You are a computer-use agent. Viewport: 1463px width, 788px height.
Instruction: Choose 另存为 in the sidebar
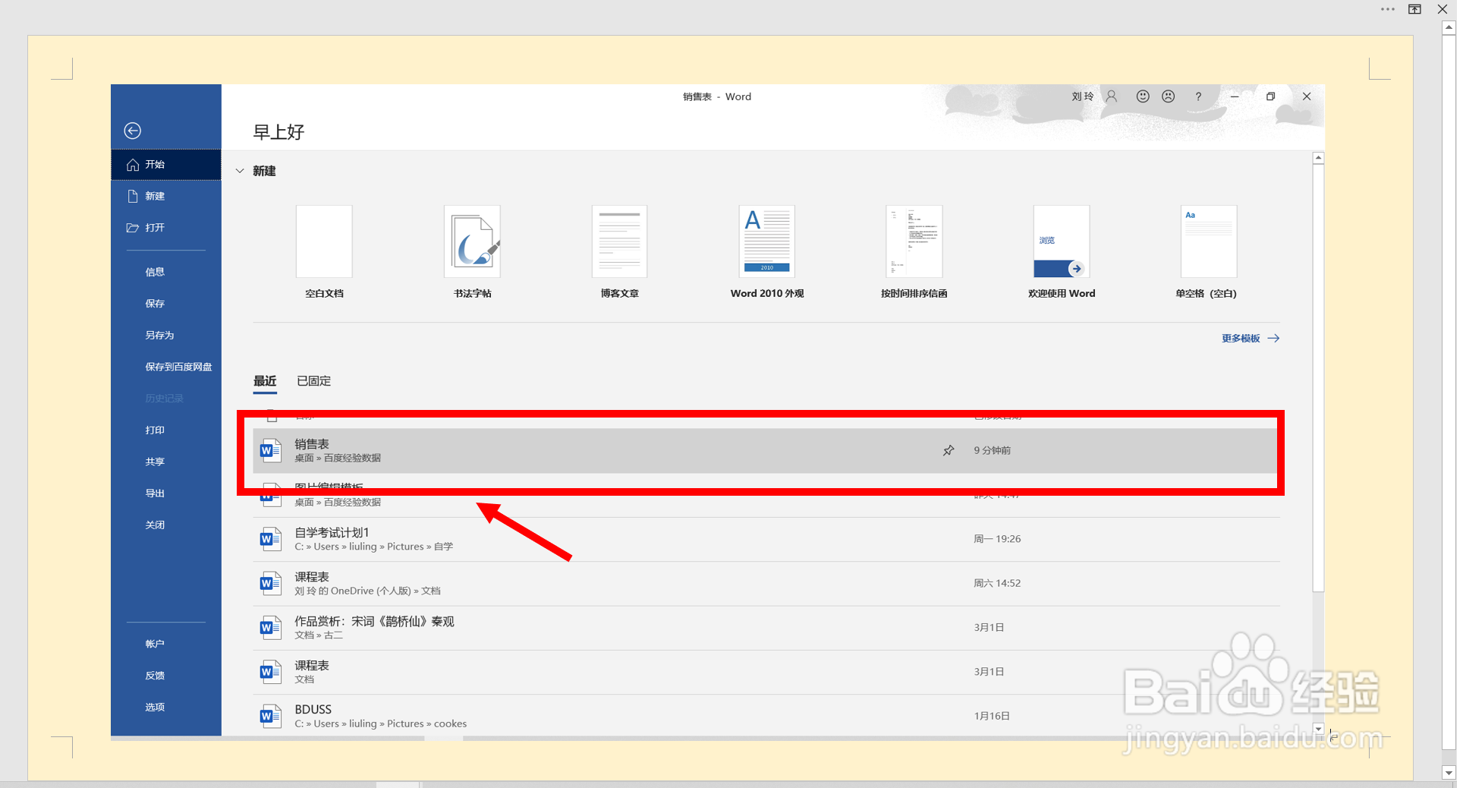point(166,335)
